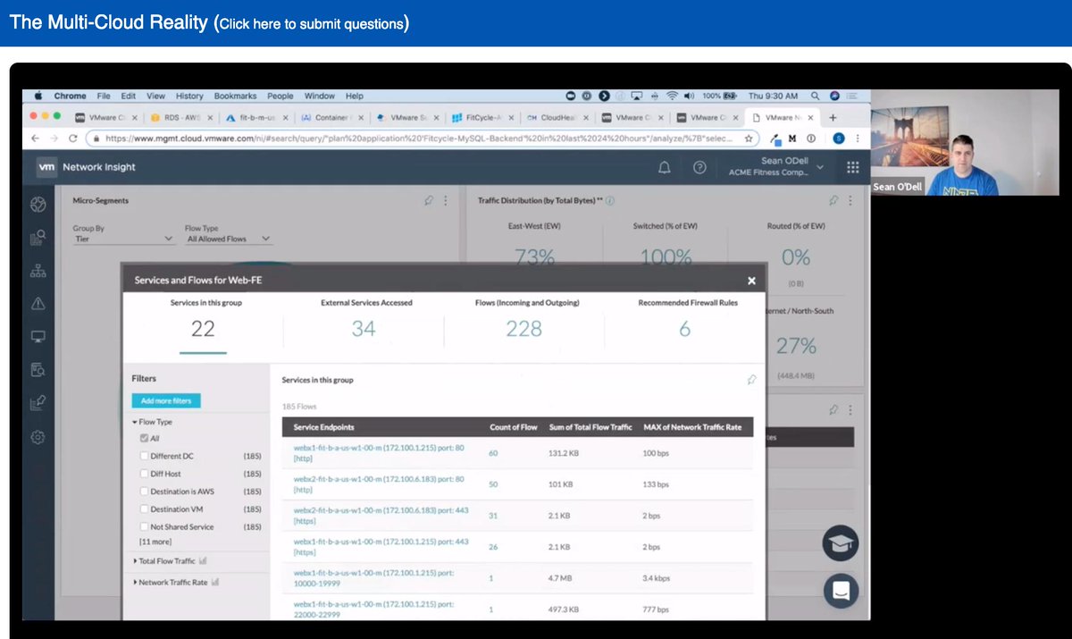Show Traffic Distribution info tooltip icon

pyautogui.click(x=609, y=201)
